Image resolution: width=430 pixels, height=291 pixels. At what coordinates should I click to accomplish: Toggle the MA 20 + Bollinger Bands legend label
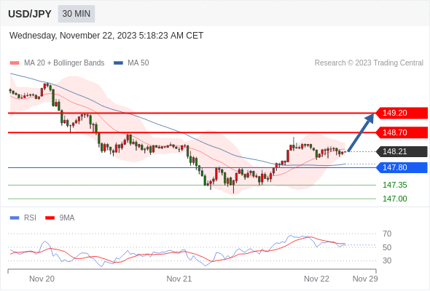coord(64,63)
